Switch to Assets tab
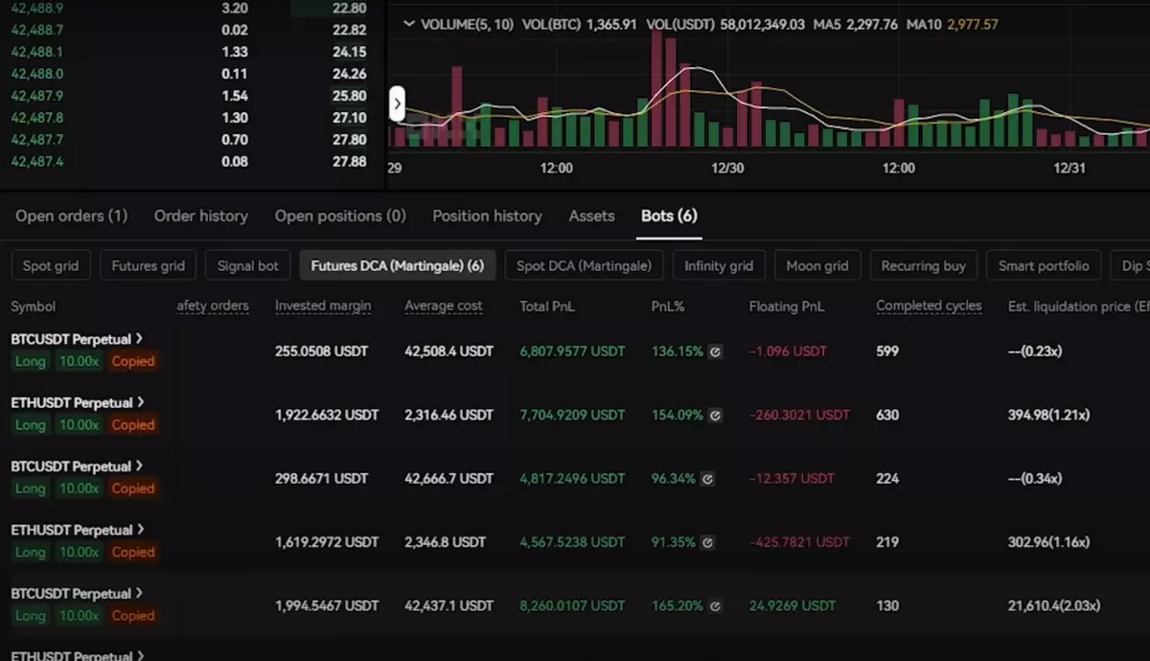 coord(591,216)
